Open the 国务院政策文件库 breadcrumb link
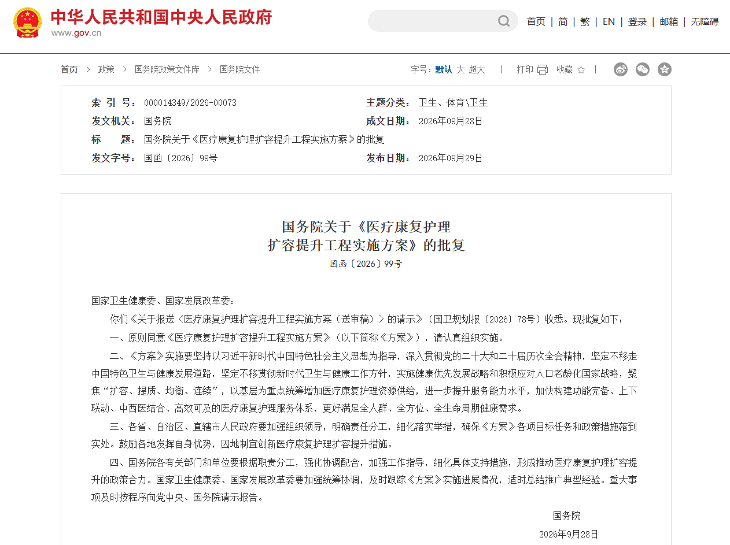The height and width of the screenshot is (545, 730). (x=167, y=69)
